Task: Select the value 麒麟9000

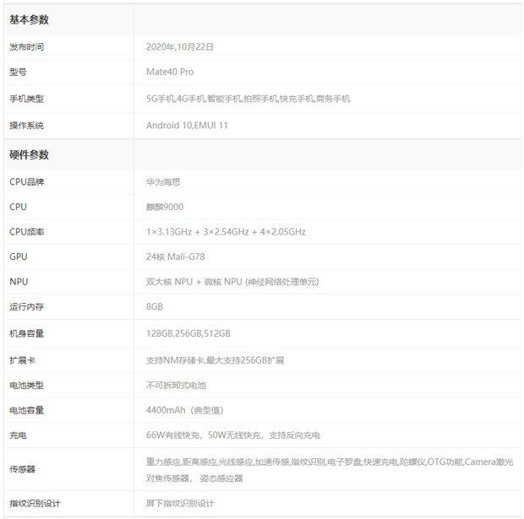Action: [165, 207]
